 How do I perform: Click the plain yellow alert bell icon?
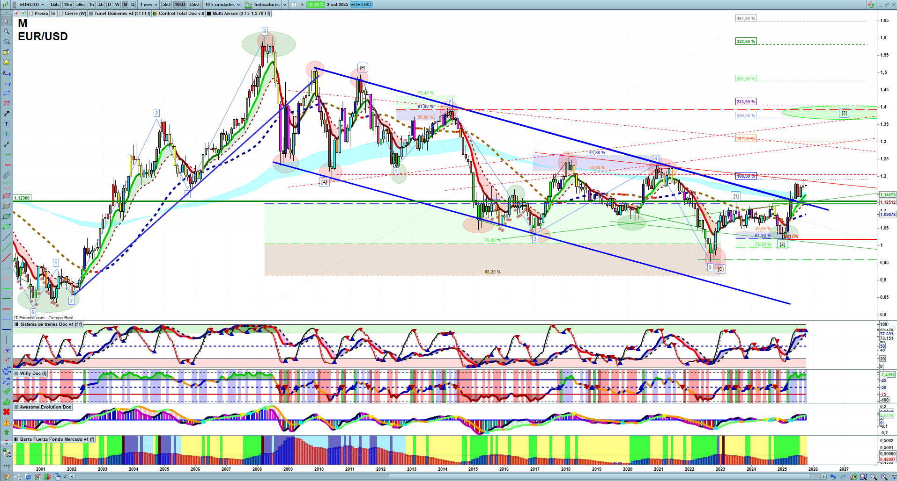(x=7, y=62)
